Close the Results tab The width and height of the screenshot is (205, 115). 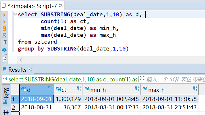pyautogui.click(x=30, y=70)
